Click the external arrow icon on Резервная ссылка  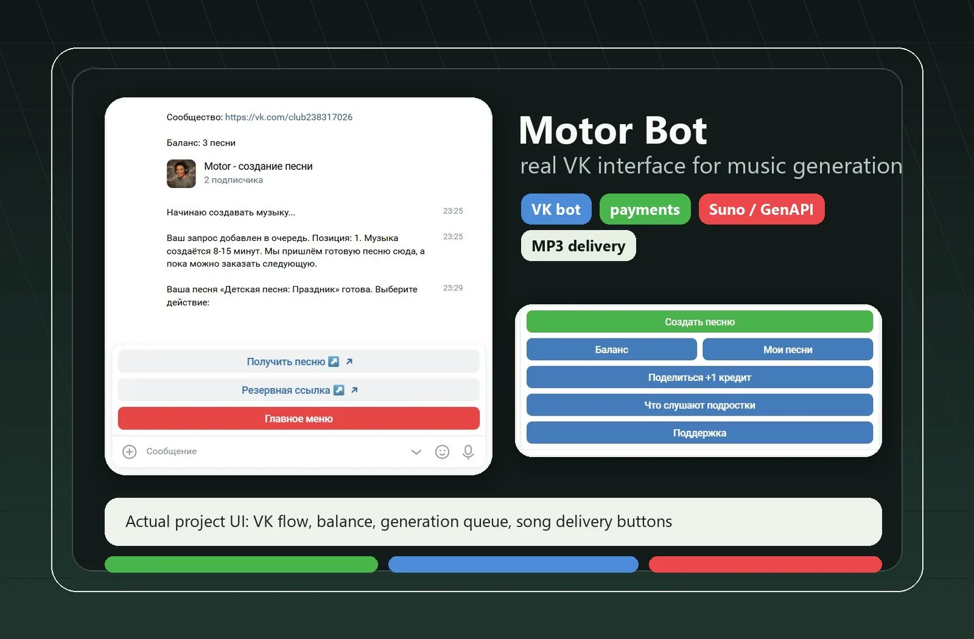[x=354, y=390]
